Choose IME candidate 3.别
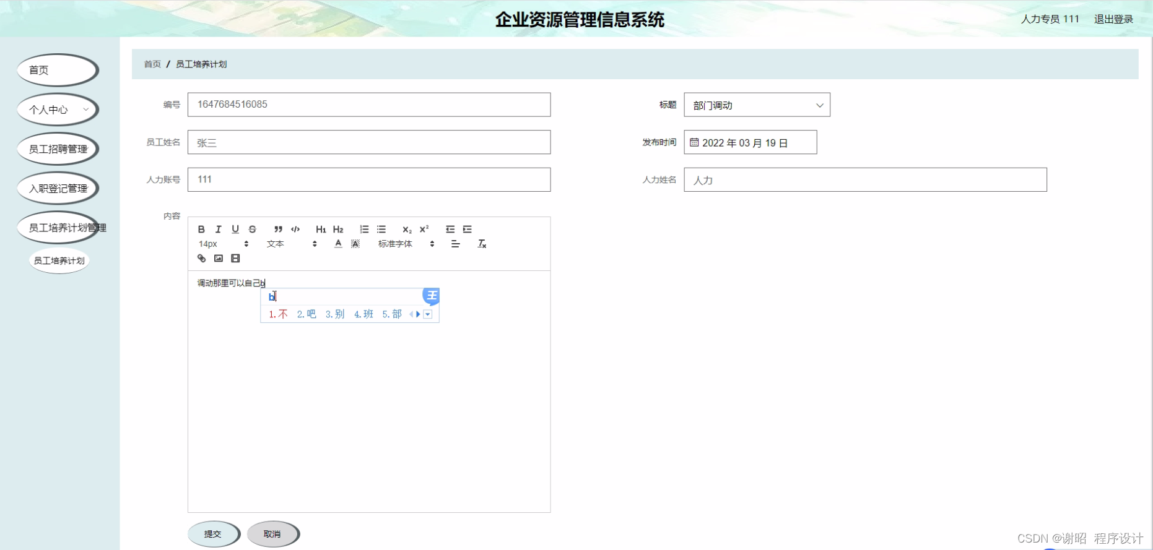 (335, 314)
